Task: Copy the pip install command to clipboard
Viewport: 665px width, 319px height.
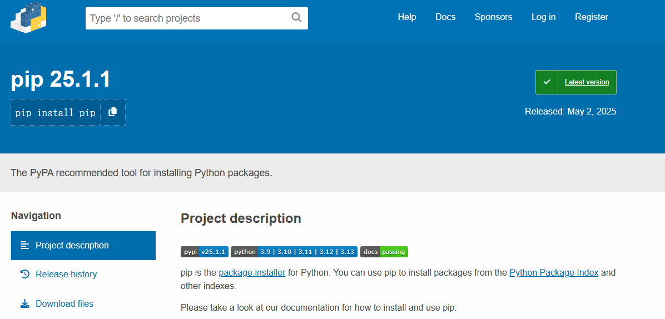Action: tap(113, 112)
